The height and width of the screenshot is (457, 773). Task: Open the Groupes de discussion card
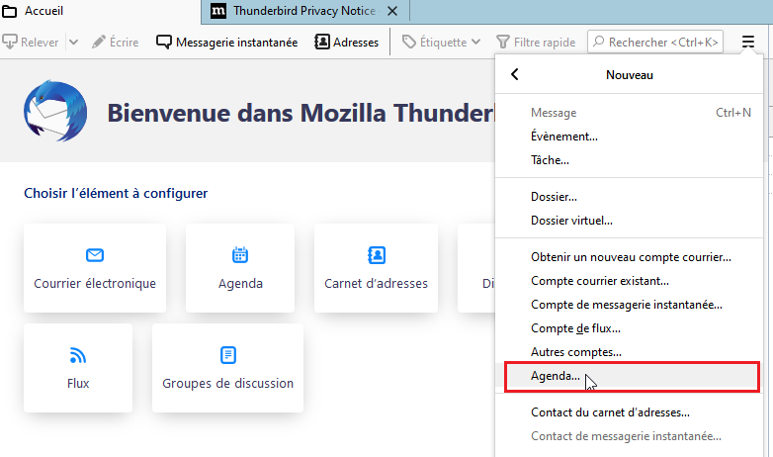pyautogui.click(x=227, y=368)
